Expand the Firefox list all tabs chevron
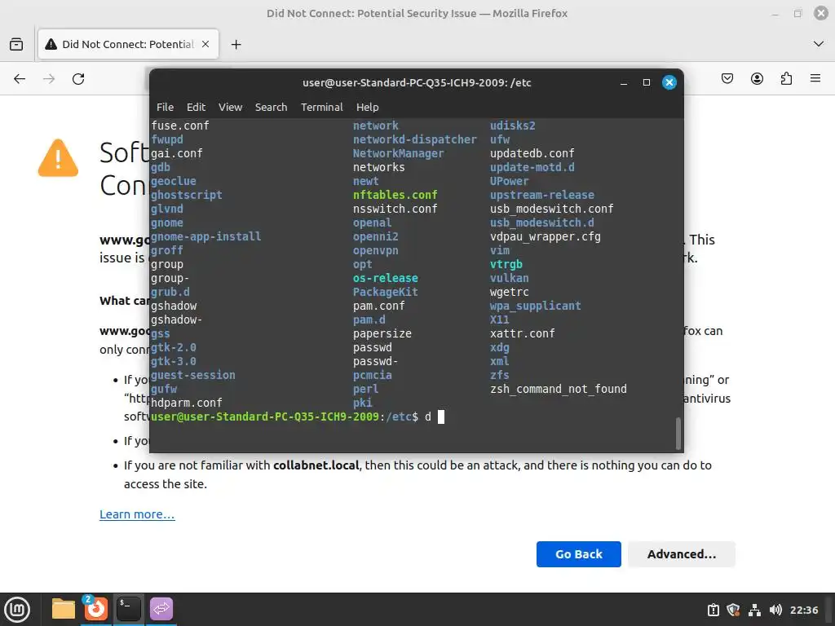This screenshot has height=626, width=835. coord(819,44)
